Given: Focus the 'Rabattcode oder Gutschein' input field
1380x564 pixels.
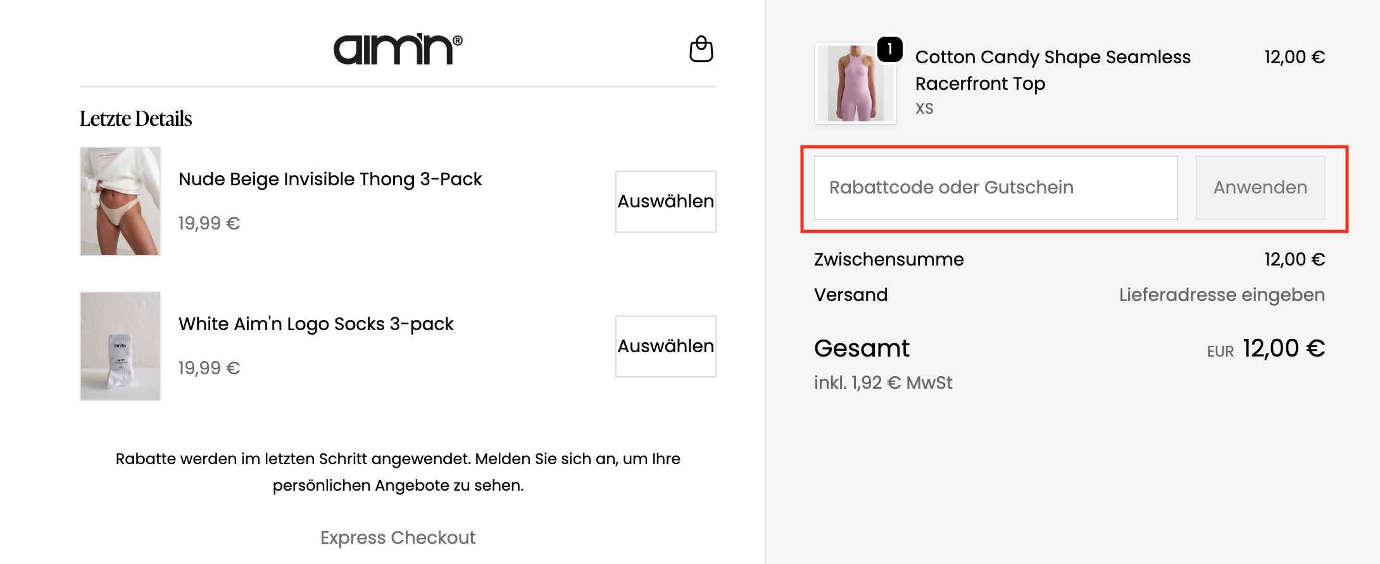Looking at the screenshot, I should point(996,187).
